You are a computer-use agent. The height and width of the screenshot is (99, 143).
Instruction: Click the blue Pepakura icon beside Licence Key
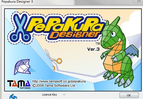[x=13, y=97]
